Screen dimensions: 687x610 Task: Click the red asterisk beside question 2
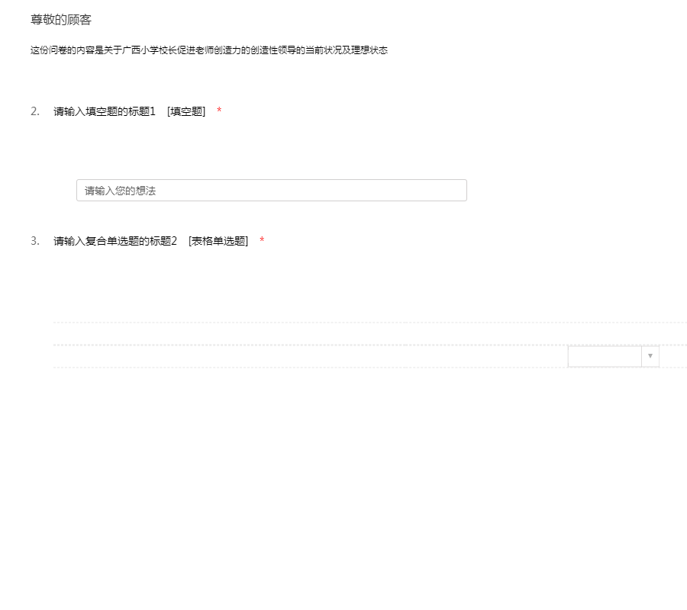pos(219,112)
